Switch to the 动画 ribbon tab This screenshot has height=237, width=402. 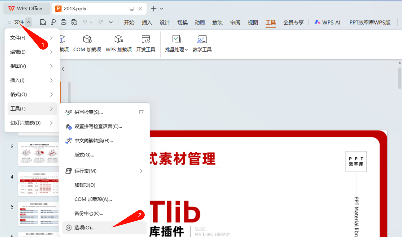click(200, 22)
